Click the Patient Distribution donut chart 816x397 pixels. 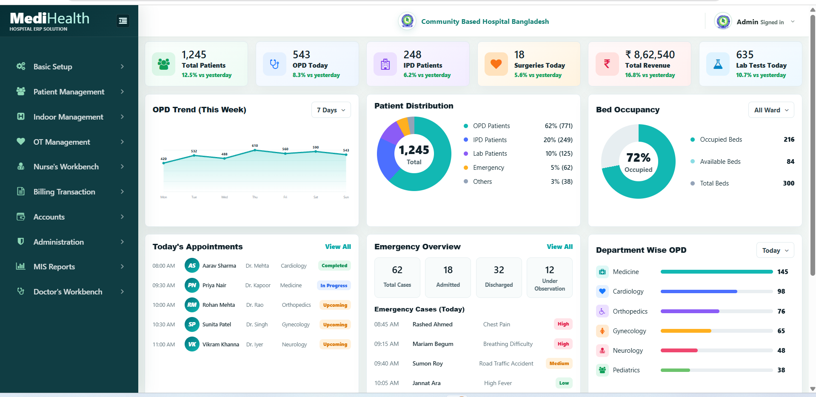coord(414,154)
